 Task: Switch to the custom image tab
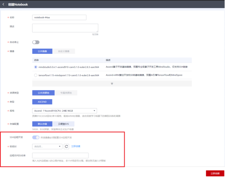pyautogui.click(x=64, y=51)
